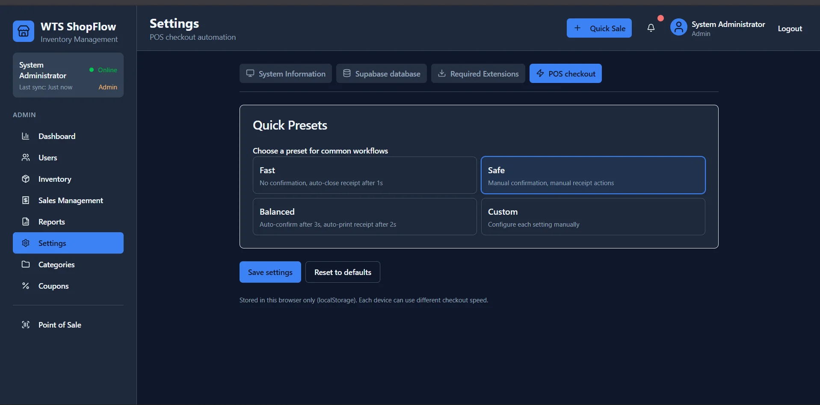Viewport: 820px width, 405px height.
Task: Click the Sales Management receipt icon
Action: coord(26,200)
